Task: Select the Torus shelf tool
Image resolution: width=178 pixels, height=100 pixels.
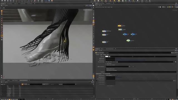Action: pos(11,1)
